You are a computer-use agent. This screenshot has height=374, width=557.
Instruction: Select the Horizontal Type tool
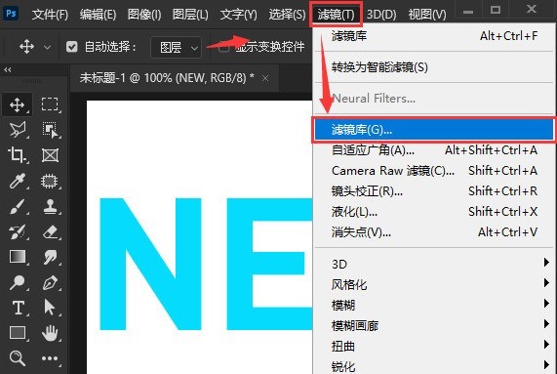point(18,308)
